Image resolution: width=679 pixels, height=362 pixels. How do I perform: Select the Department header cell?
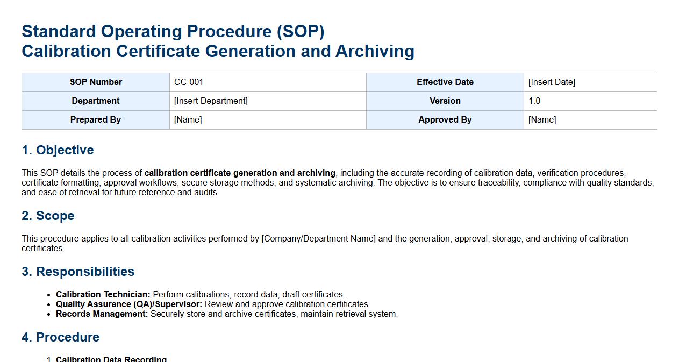(x=96, y=101)
